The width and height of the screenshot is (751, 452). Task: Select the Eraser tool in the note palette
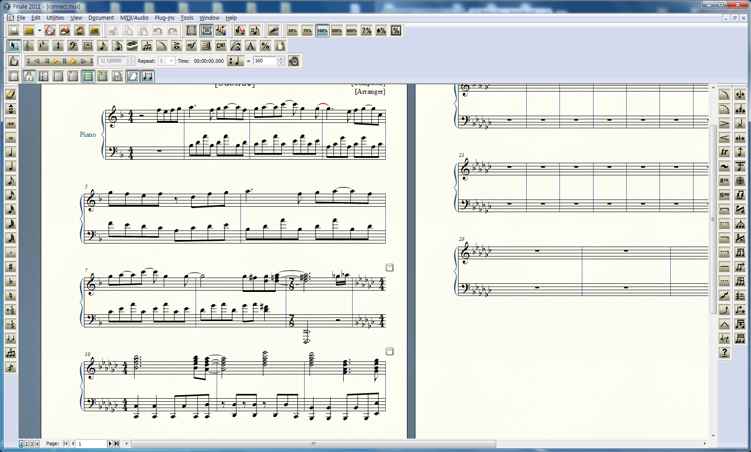click(x=11, y=95)
